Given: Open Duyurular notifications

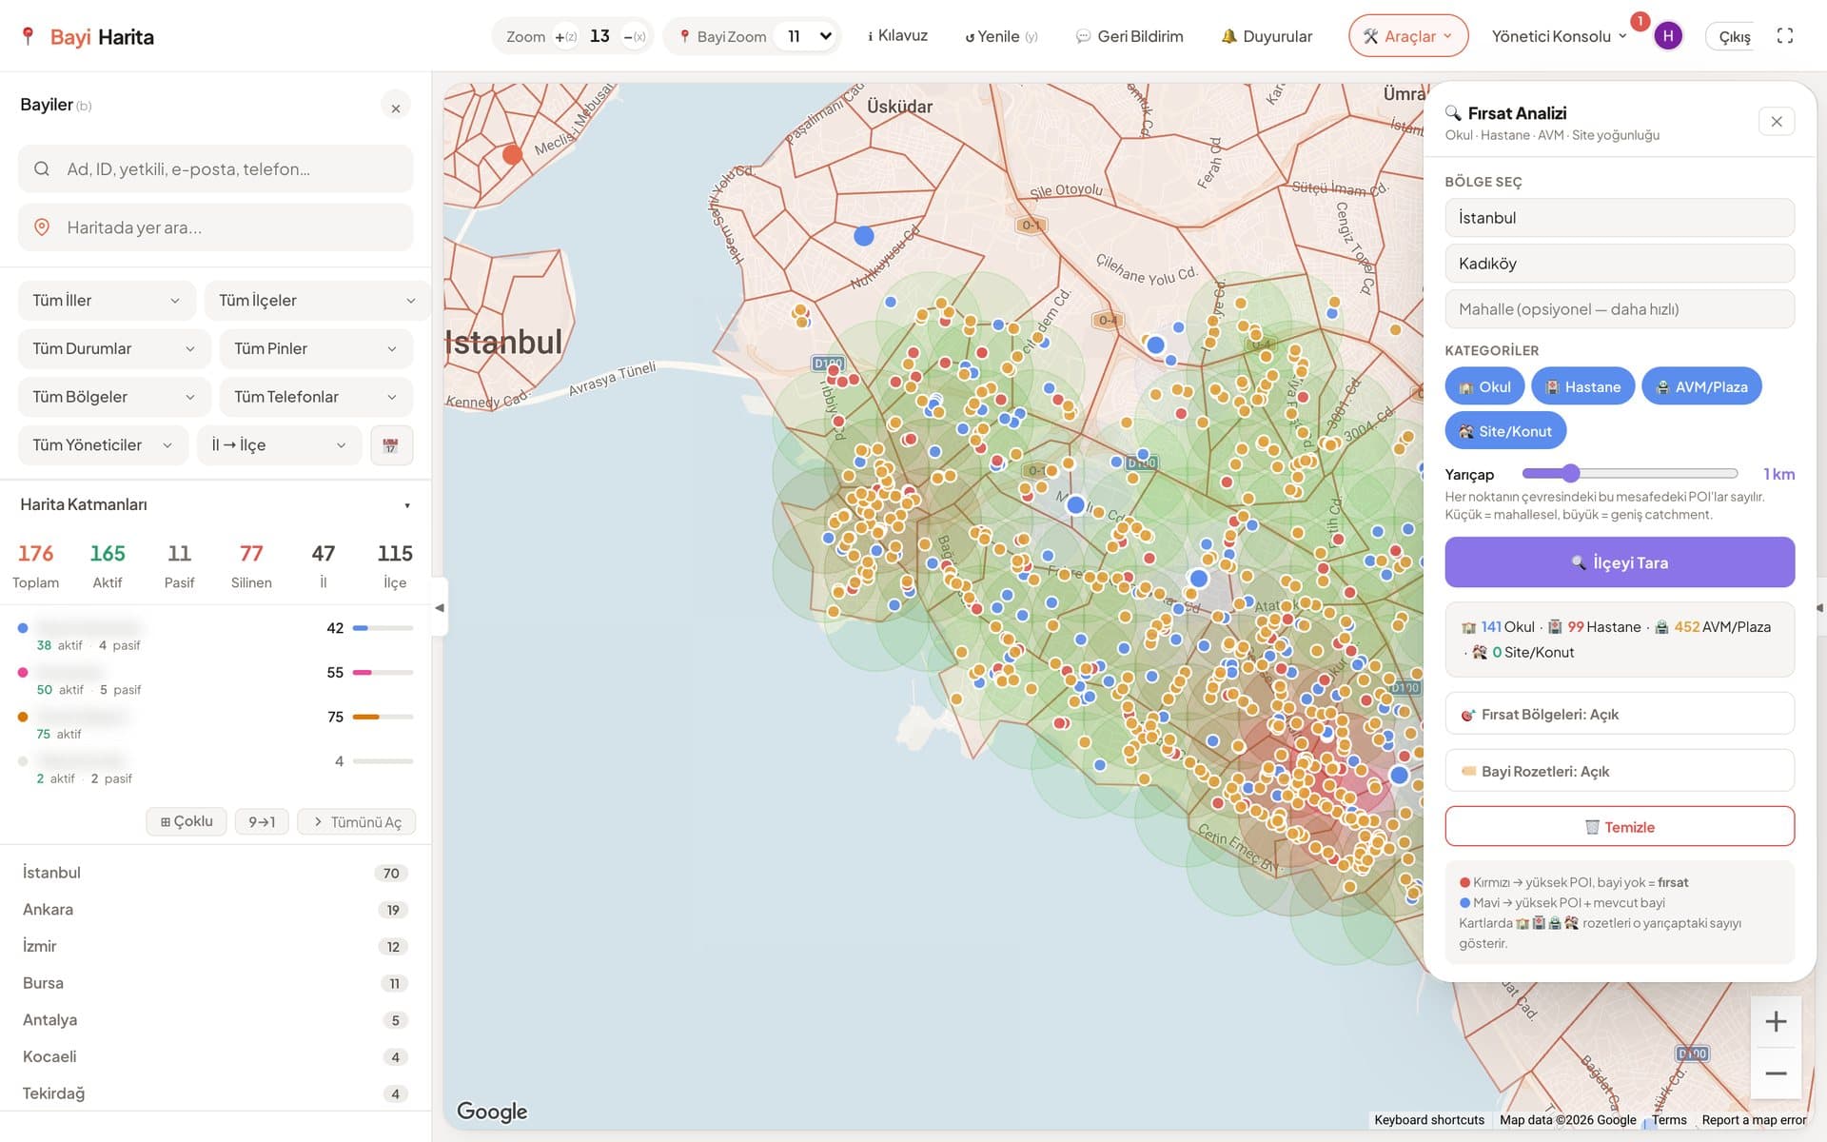Looking at the screenshot, I should (x=1267, y=36).
